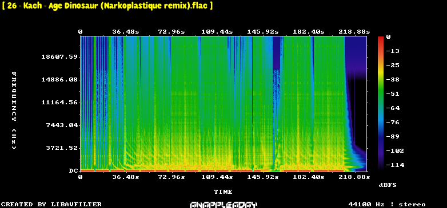Click the -114 value on dBFS legend
447x208 pixels.
[x=395, y=165]
